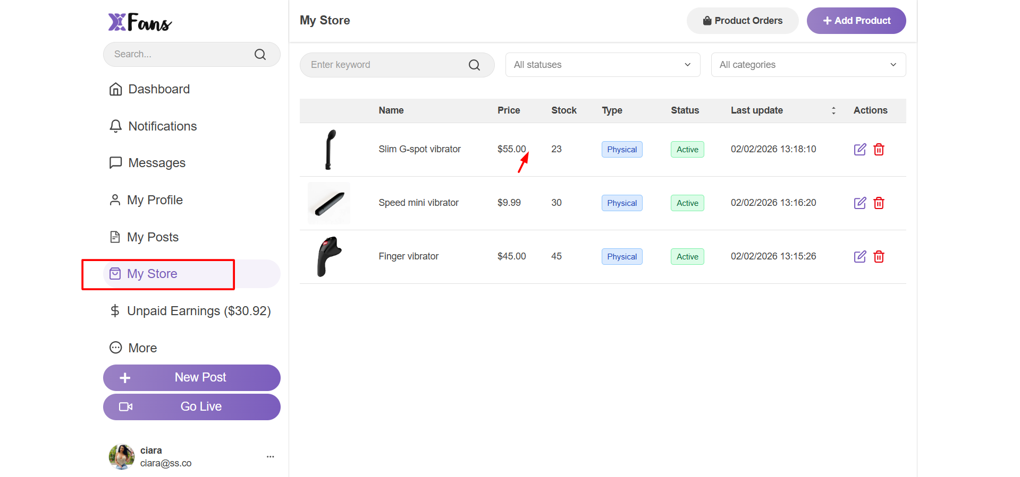Delete the Slim G-spot vibrator product
1020x477 pixels.
tap(879, 150)
